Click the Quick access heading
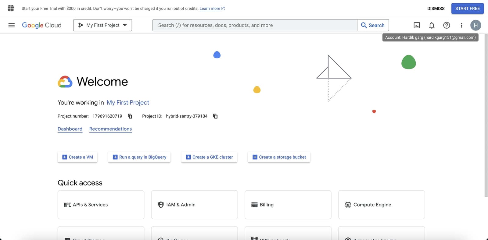 (80, 183)
